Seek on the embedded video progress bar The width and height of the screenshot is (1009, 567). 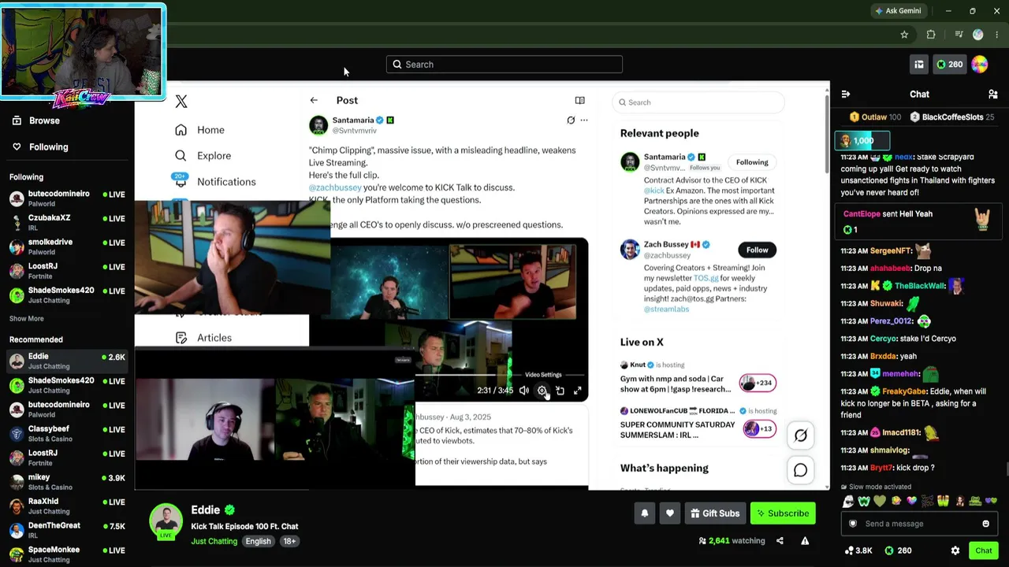pos(501,376)
